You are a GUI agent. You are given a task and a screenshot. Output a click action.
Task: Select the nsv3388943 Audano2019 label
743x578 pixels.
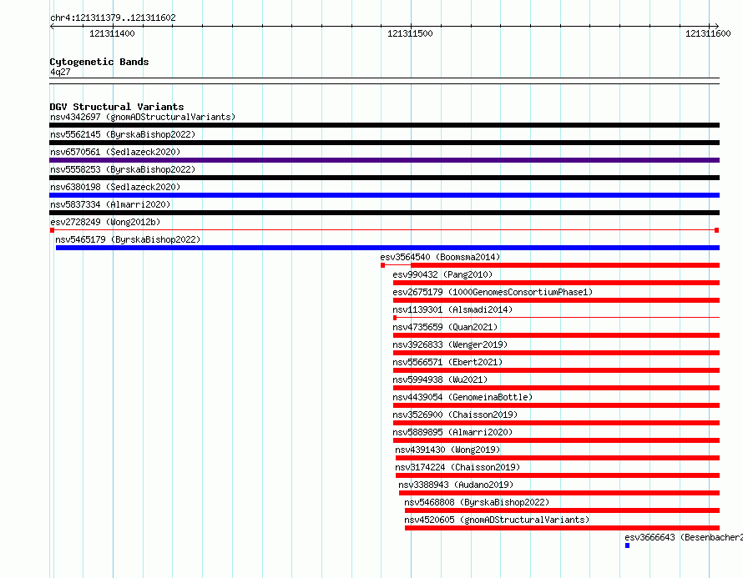click(x=456, y=485)
